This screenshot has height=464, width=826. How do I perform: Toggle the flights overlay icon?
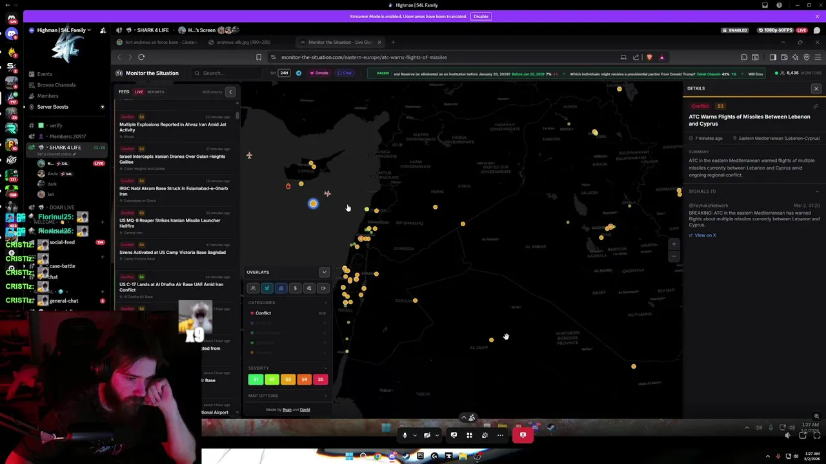click(x=267, y=288)
